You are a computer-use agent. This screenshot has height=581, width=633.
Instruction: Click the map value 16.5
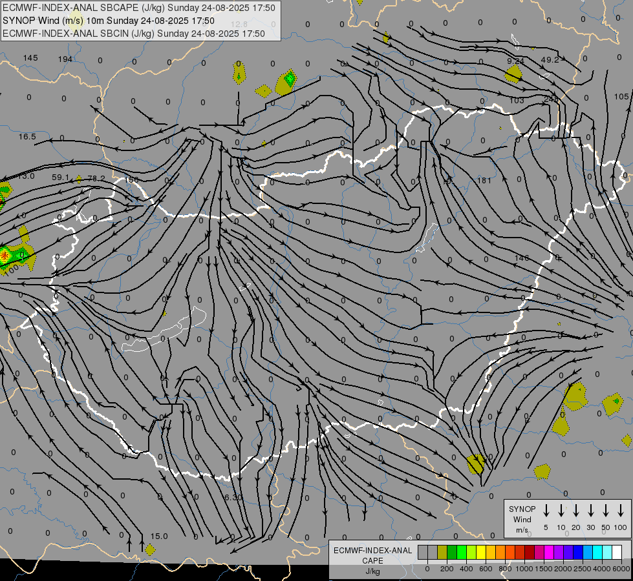(27, 137)
